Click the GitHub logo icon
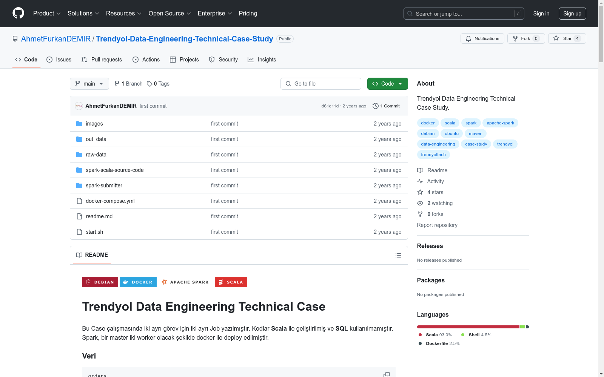604x377 pixels. [x=18, y=13]
